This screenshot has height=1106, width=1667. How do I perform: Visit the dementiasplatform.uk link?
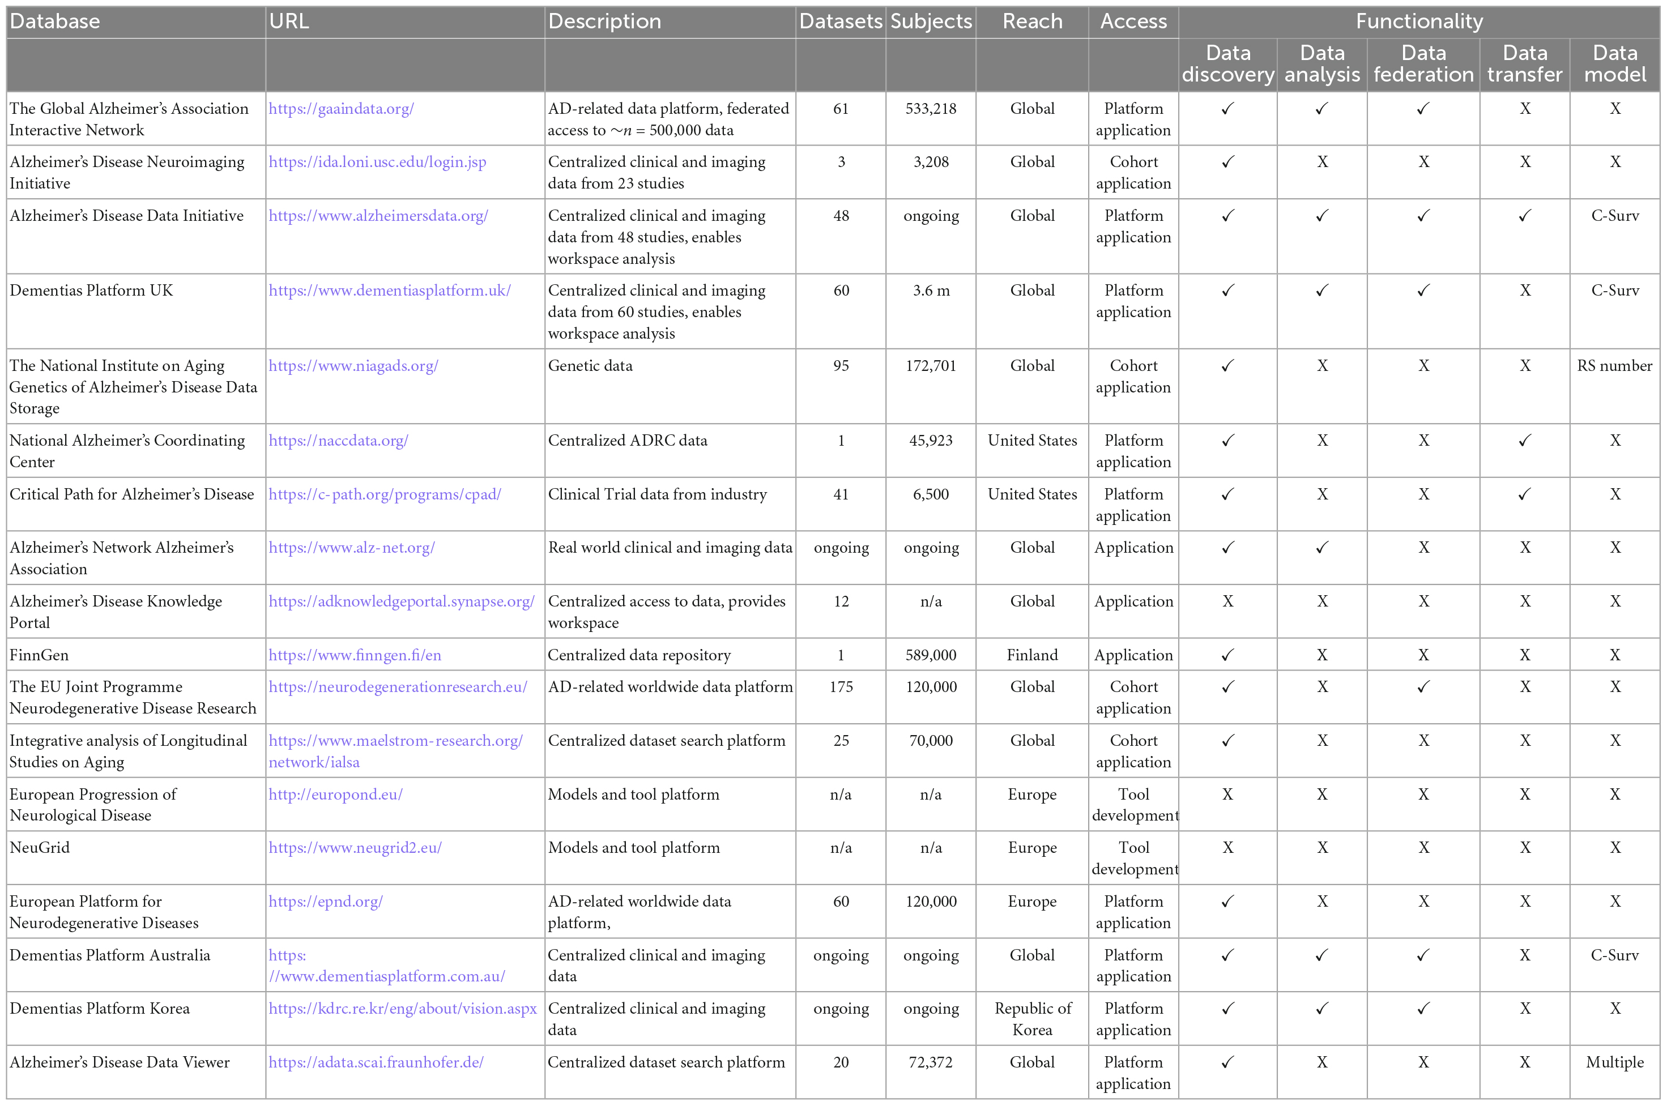point(389,291)
